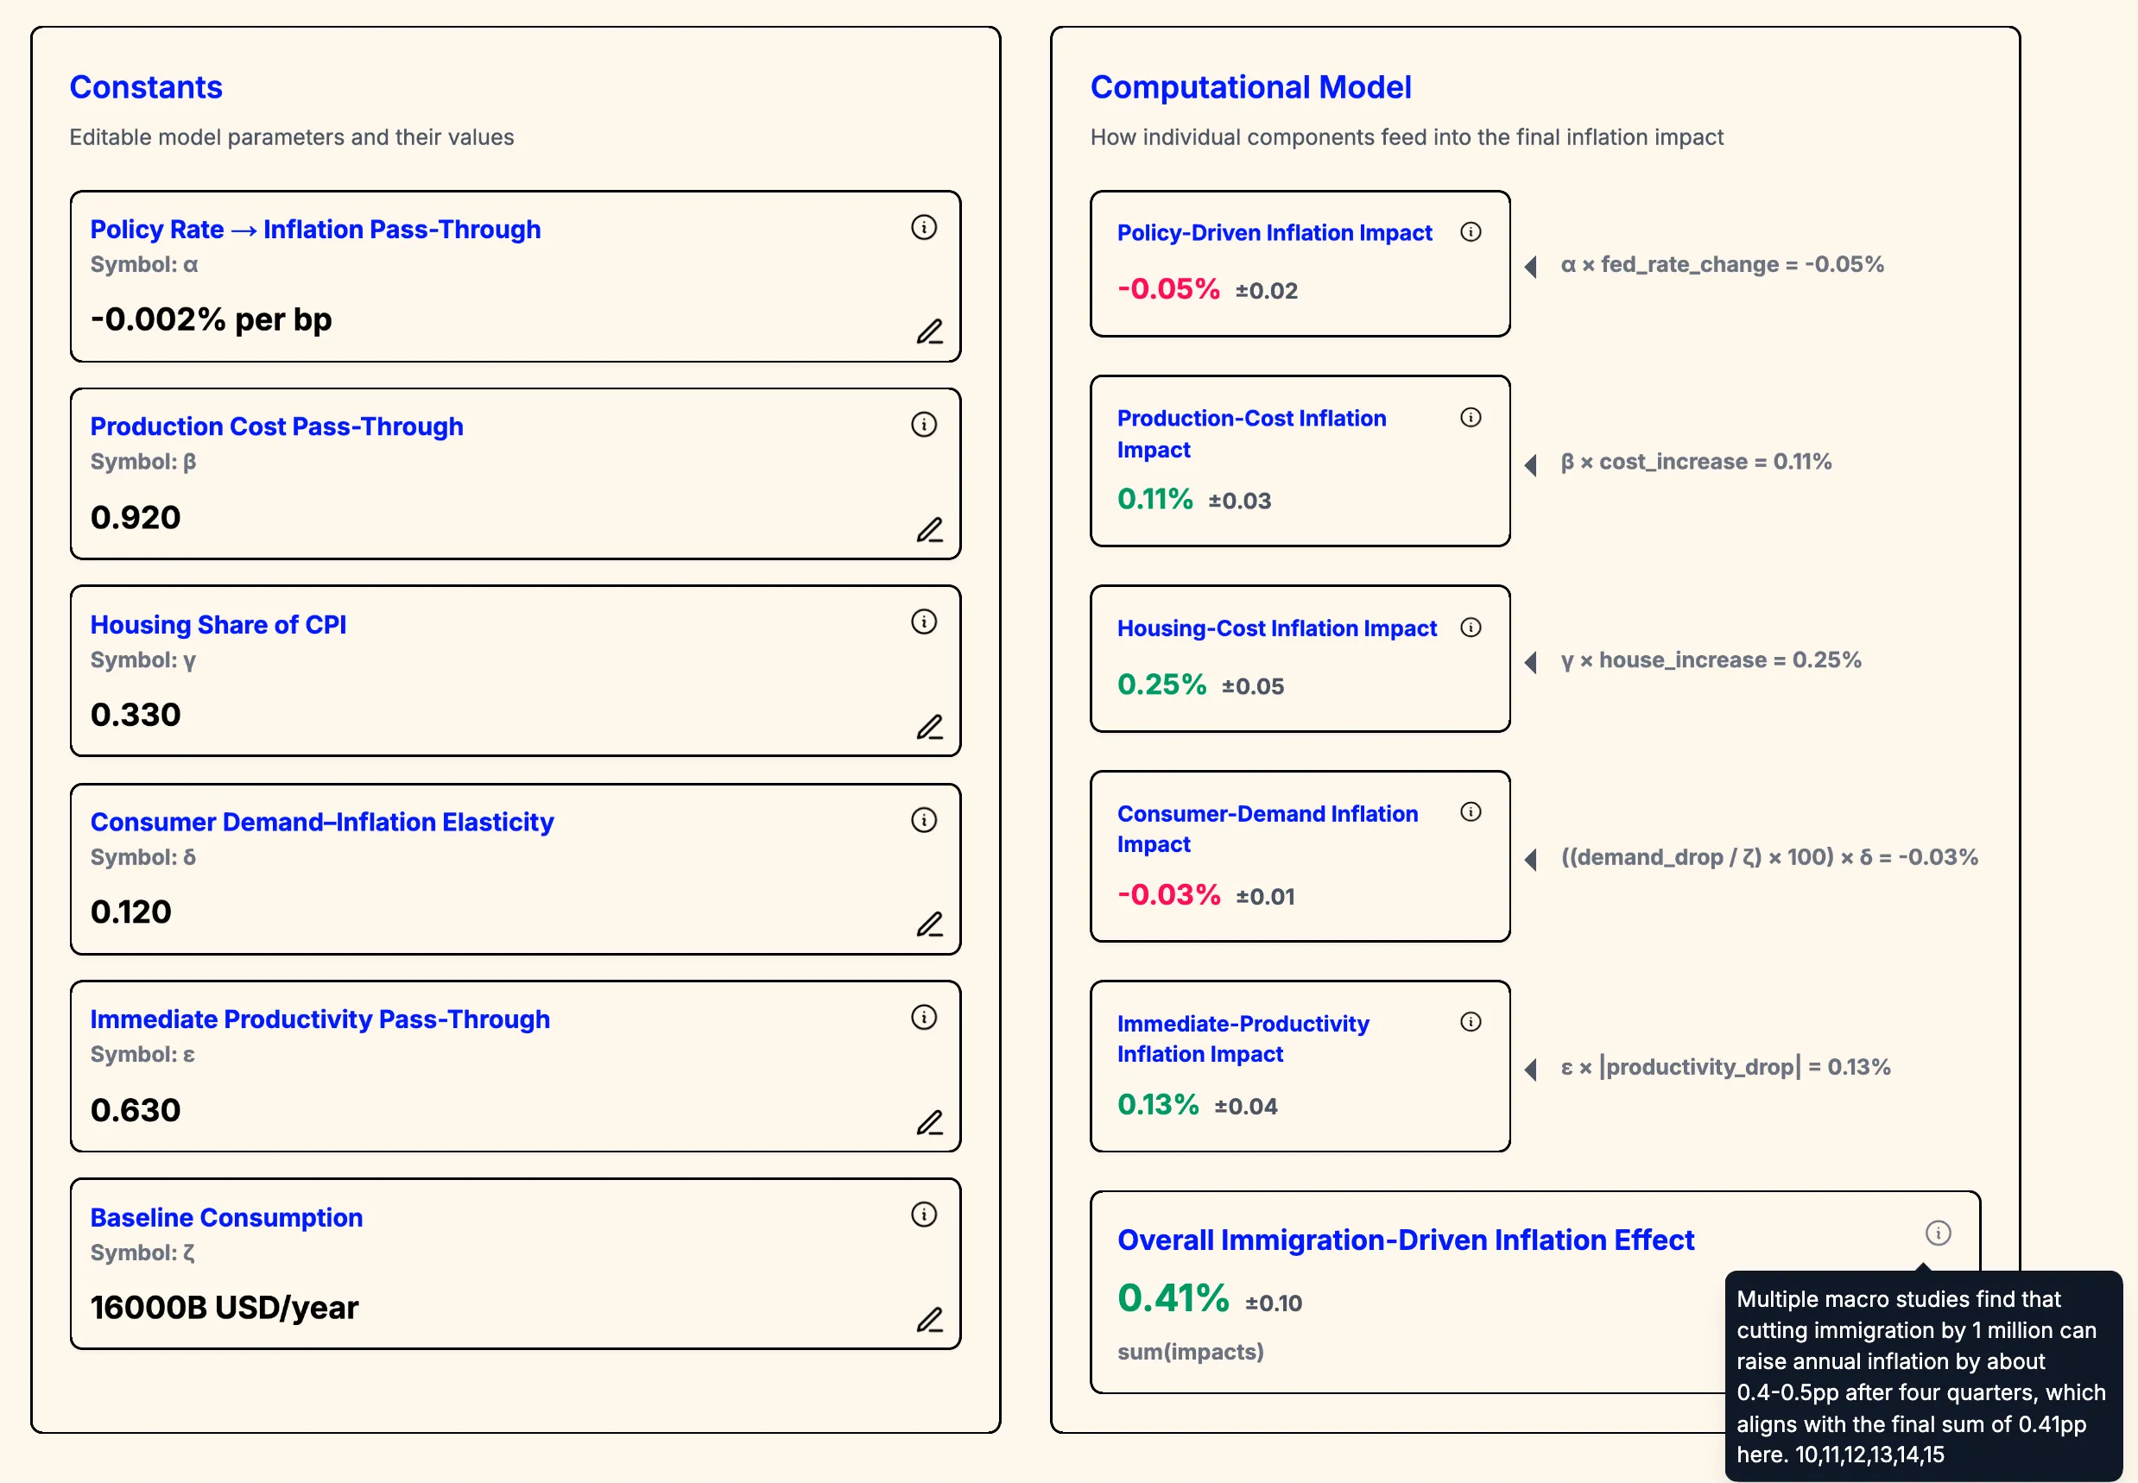The height and width of the screenshot is (1483, 2138).
Task: Open info on Immediate-Productivity Inflation Impact
Action: pyautogui.click(x=1471, y=1022)
